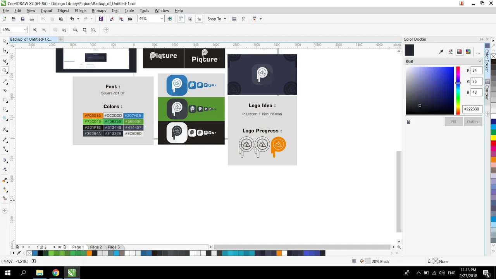The height and width of the screenshot is (279, 496).
Task: Toggle Show Grid button
Action: point(190,19)
